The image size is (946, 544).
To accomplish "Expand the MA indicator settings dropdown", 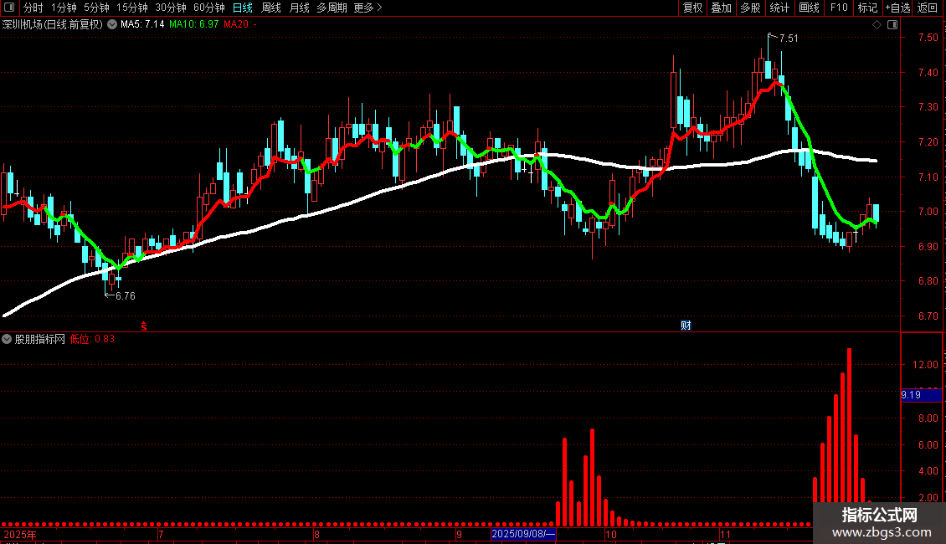I will tap(112, 25).
